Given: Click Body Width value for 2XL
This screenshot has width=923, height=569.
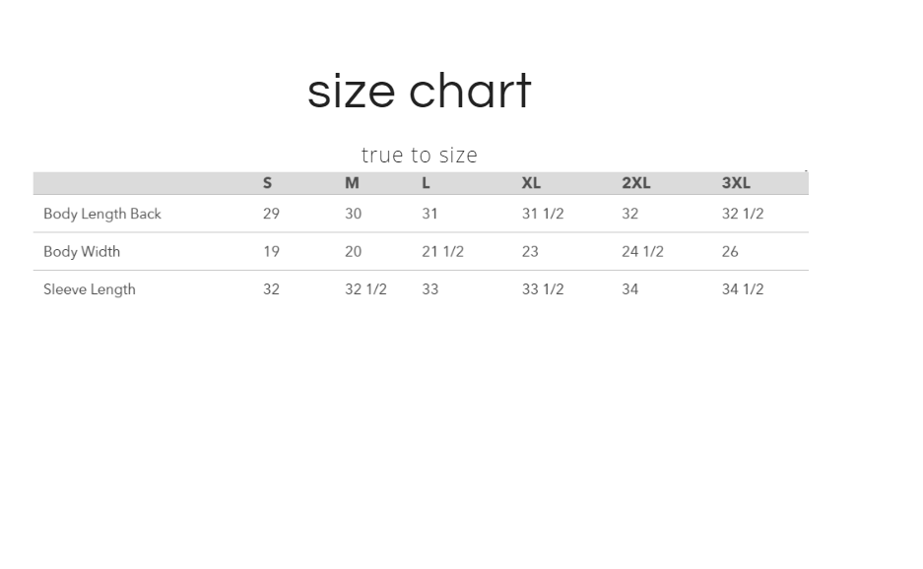Looking at the screenshot, I should coord(642,252).
